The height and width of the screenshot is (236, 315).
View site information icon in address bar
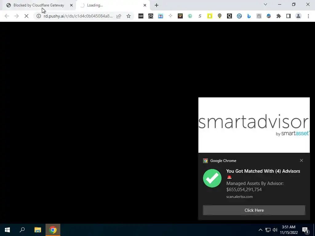pyautogui.click(x=38, y=16)
